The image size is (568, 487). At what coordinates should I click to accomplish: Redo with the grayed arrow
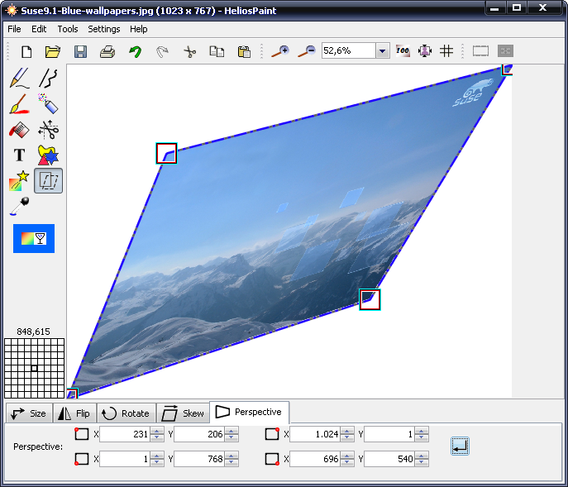click(162, 51)
